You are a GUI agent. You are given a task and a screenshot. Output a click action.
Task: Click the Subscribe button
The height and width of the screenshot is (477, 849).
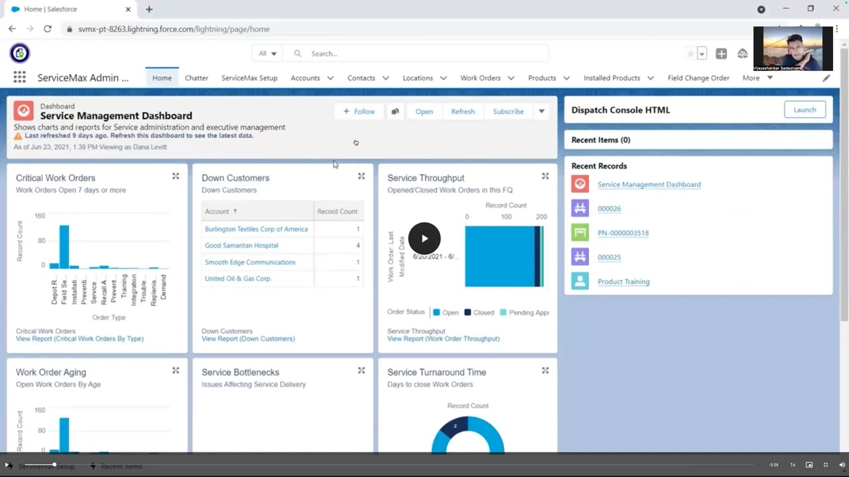click(x=508, y=111)
